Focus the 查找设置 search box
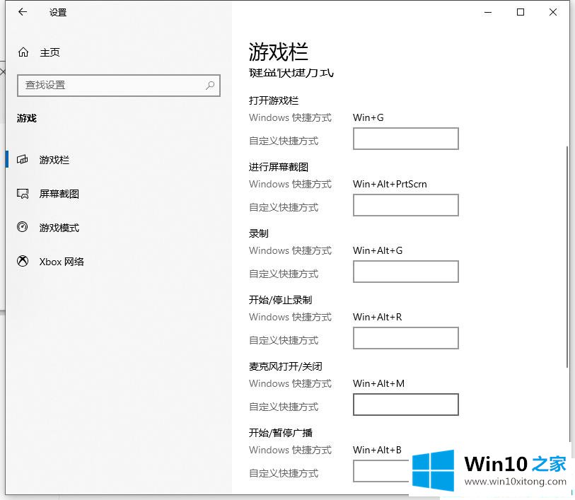The image size is (575, 500). (118, 86)
